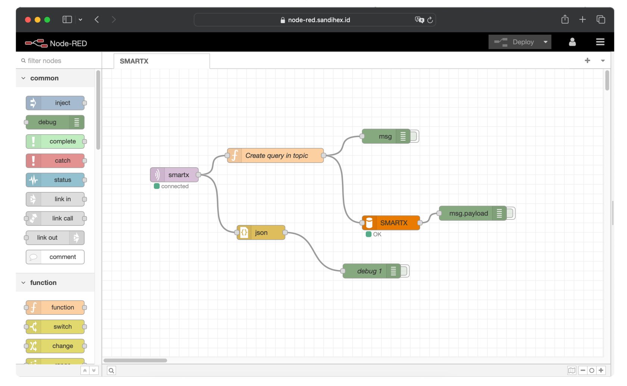Click the Deploy button
The width and height of the screenshot is (627, 386).
point(514,42)
